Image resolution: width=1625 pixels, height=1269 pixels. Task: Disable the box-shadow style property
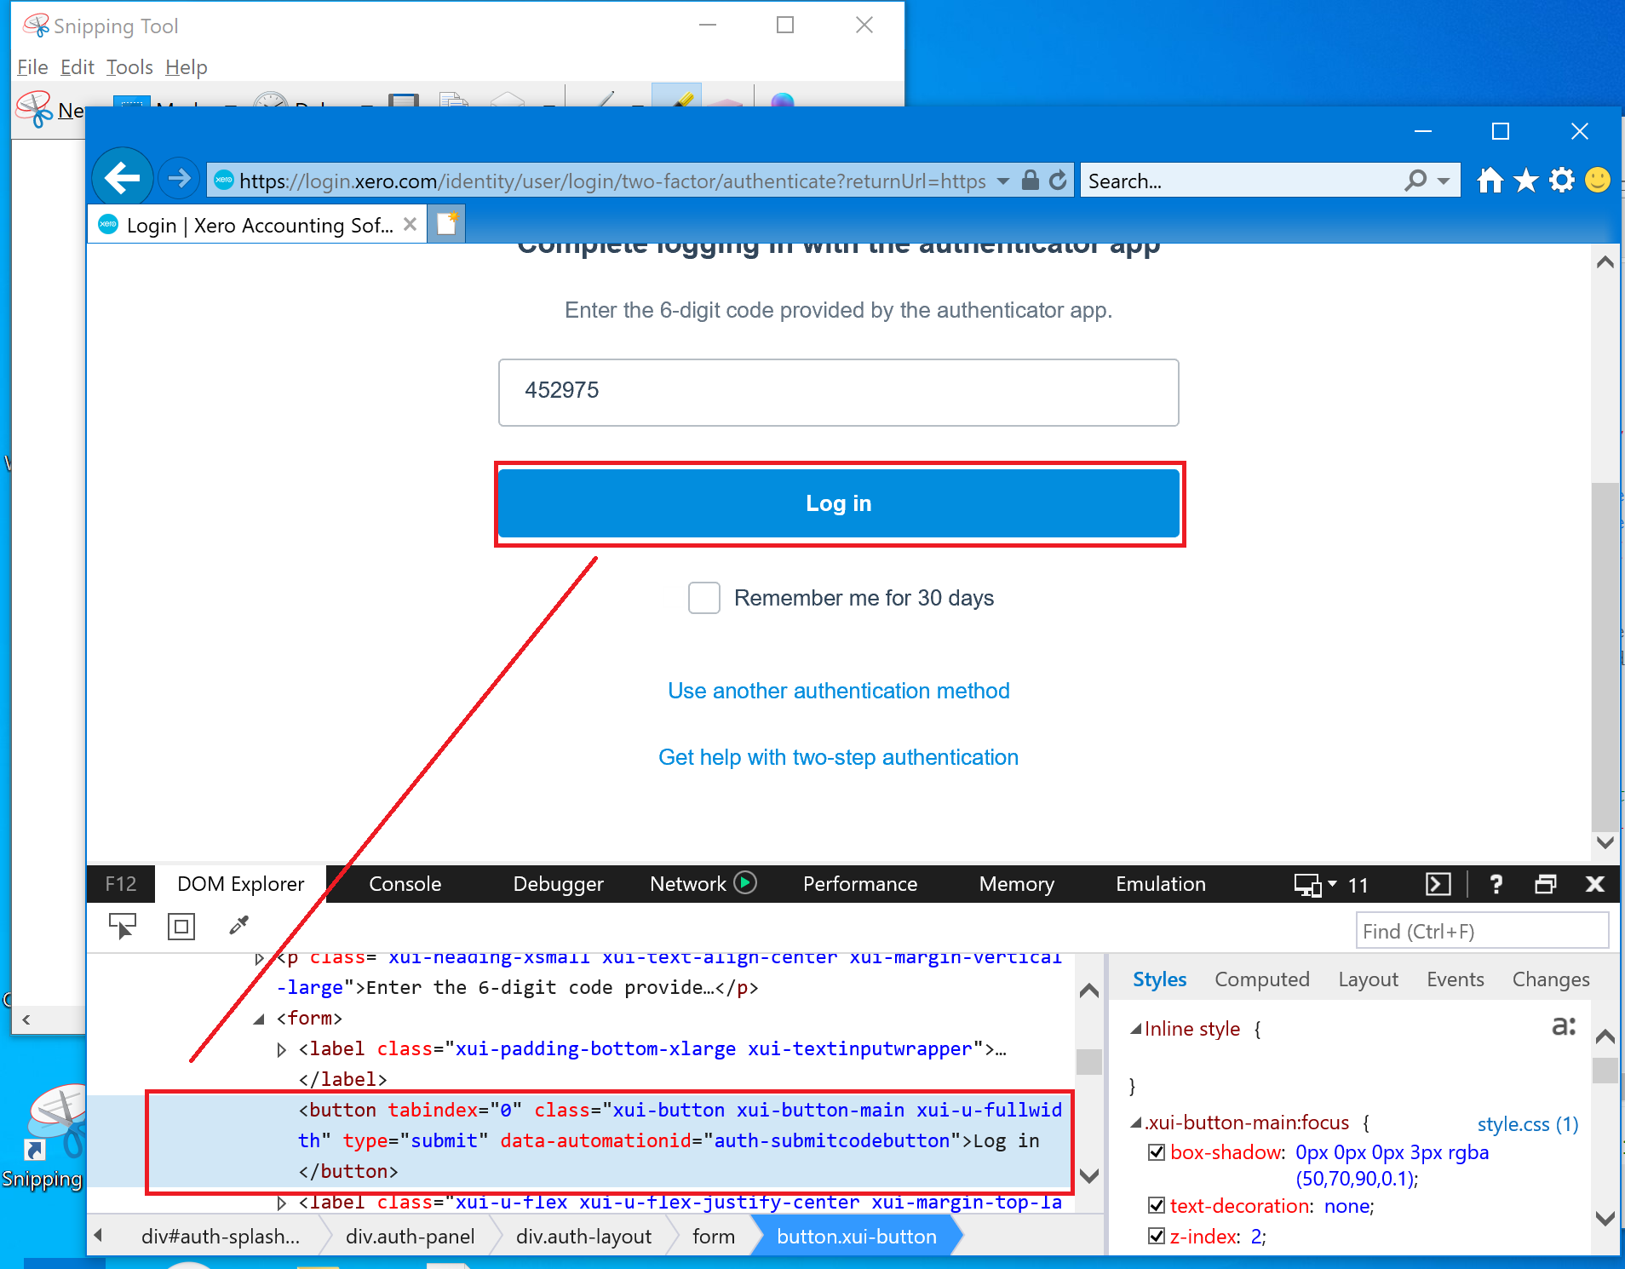click(1156, 1152)
